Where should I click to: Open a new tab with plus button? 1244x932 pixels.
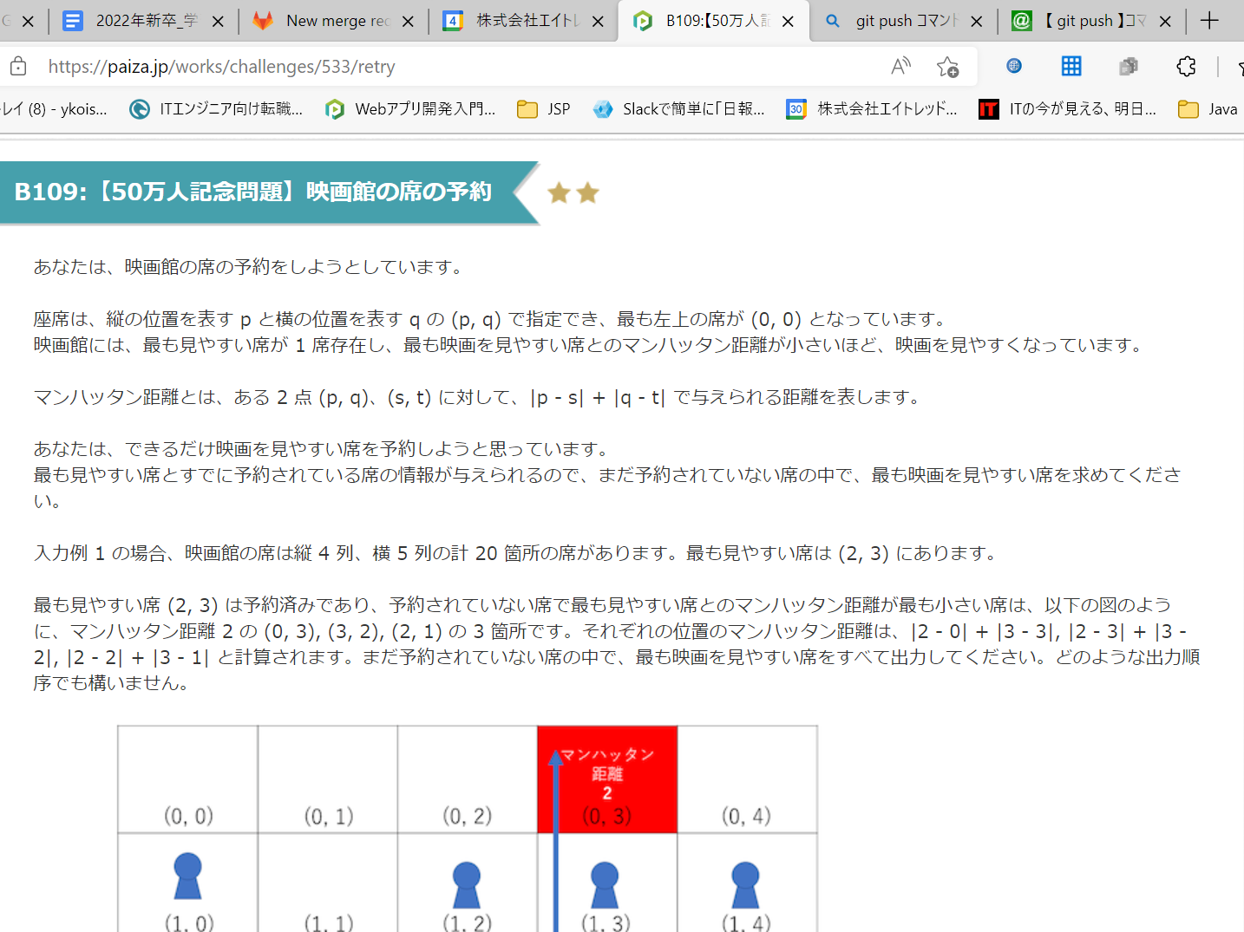(1209, 21)
